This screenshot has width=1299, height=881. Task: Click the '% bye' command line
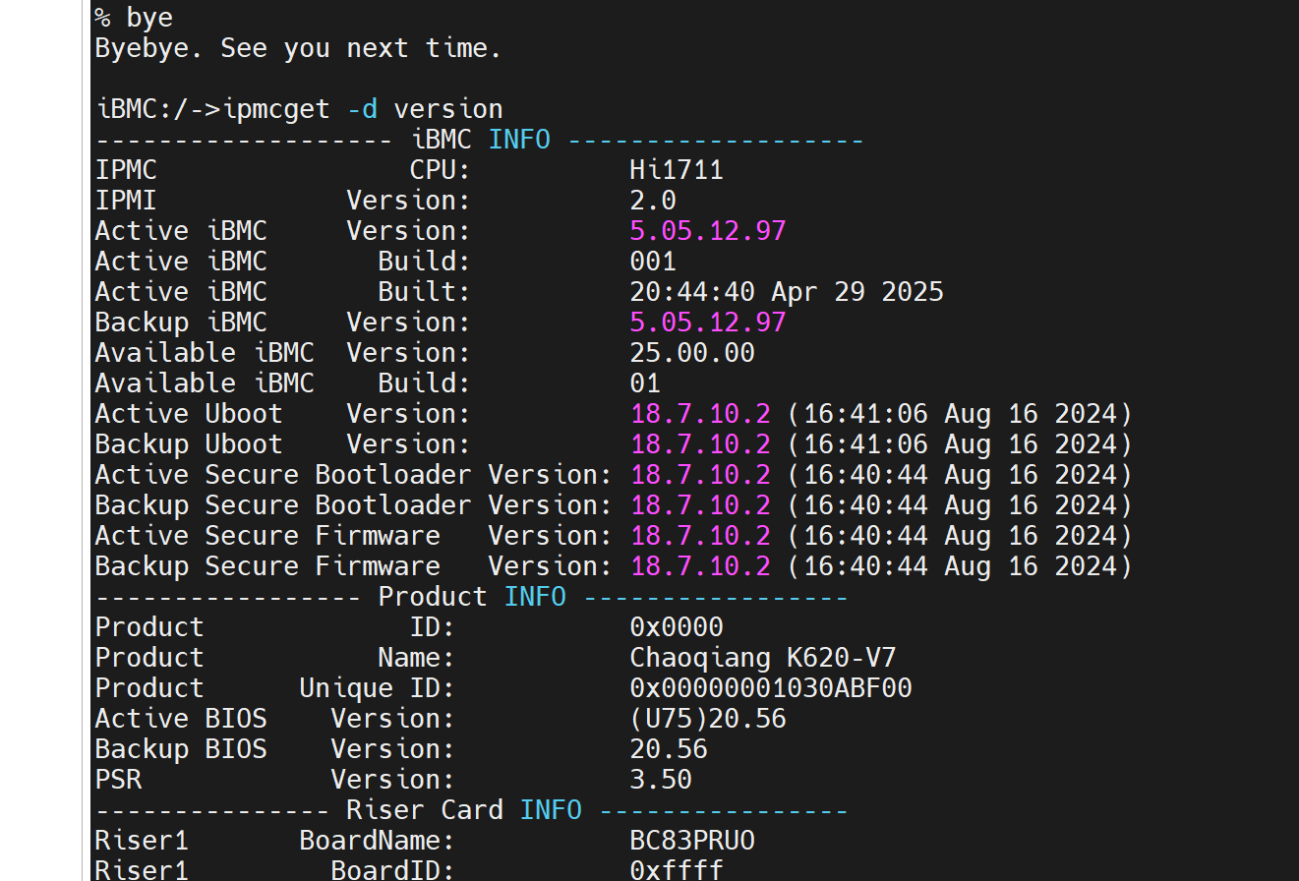pyautogui.click(x=134, y=18)
